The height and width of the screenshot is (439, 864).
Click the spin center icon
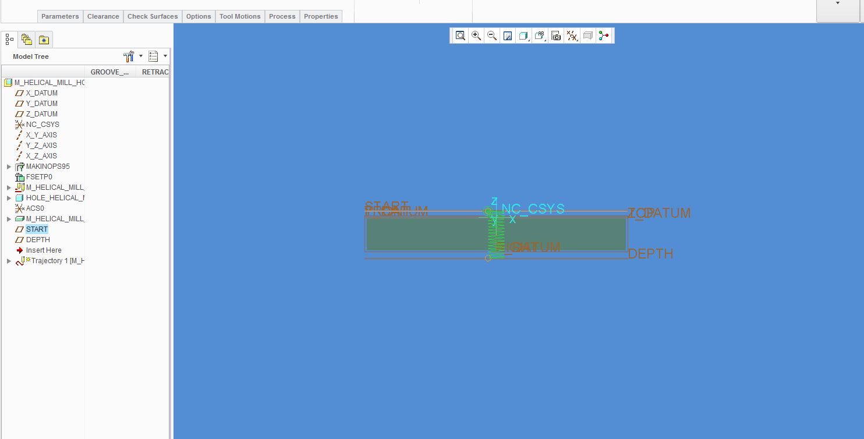tap(604, 36)
